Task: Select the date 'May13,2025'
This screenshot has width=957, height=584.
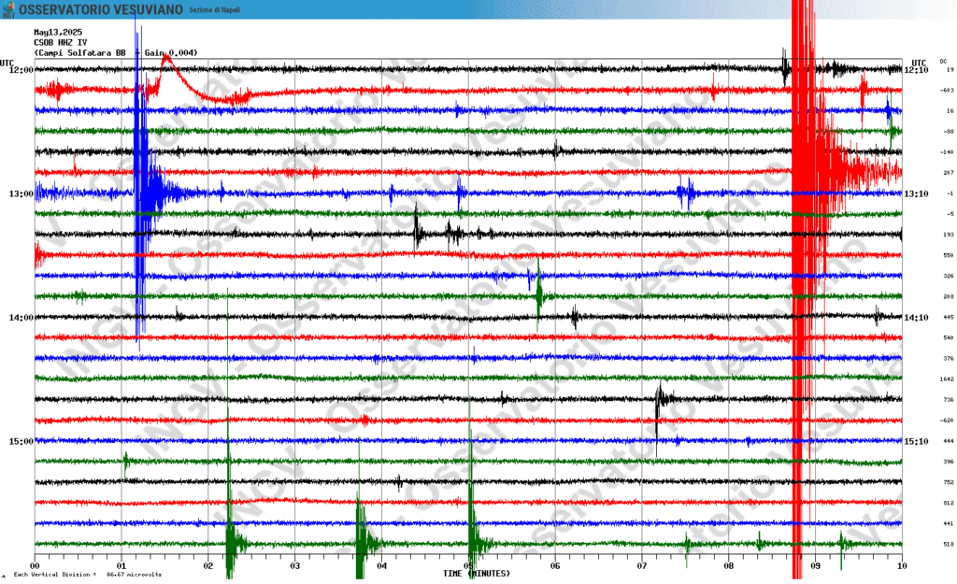Action: tap(58, 33)
